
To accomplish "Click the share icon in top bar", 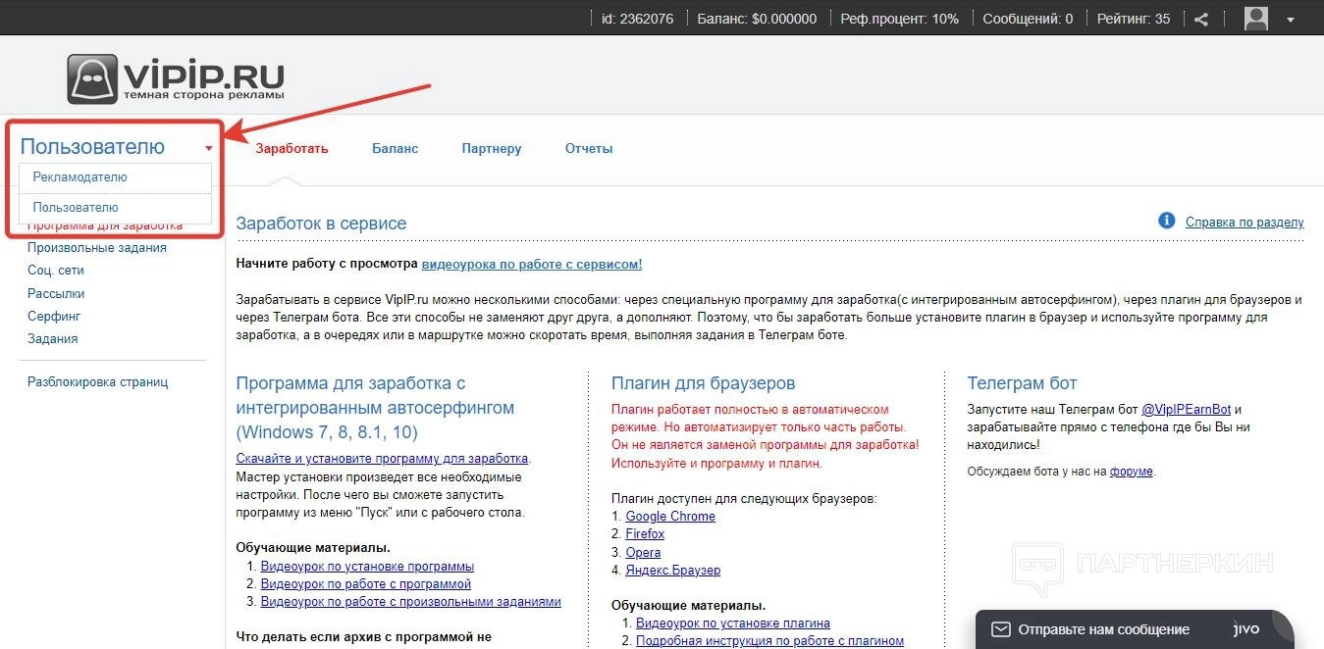I will coord(1201,19).
